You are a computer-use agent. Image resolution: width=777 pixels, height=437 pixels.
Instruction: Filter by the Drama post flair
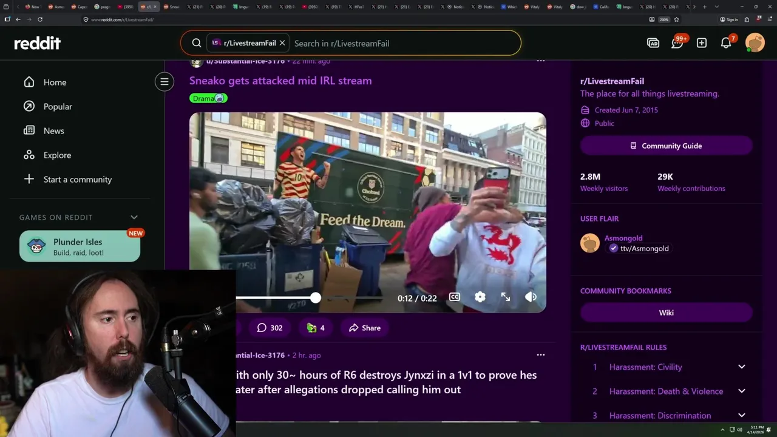[208, 98]
